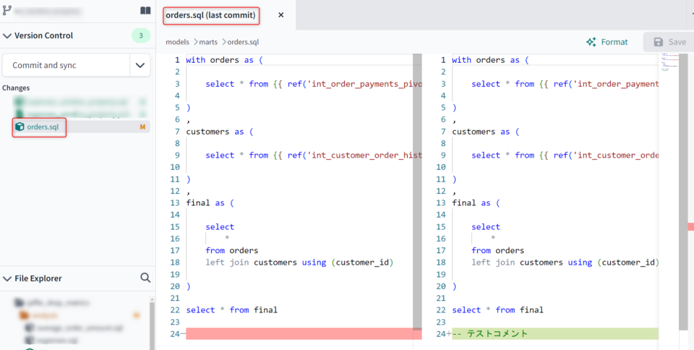This screenshot has width=694, height=350.
Task: Close the orders.sql (last commit) tab
Action: (280, 15)
